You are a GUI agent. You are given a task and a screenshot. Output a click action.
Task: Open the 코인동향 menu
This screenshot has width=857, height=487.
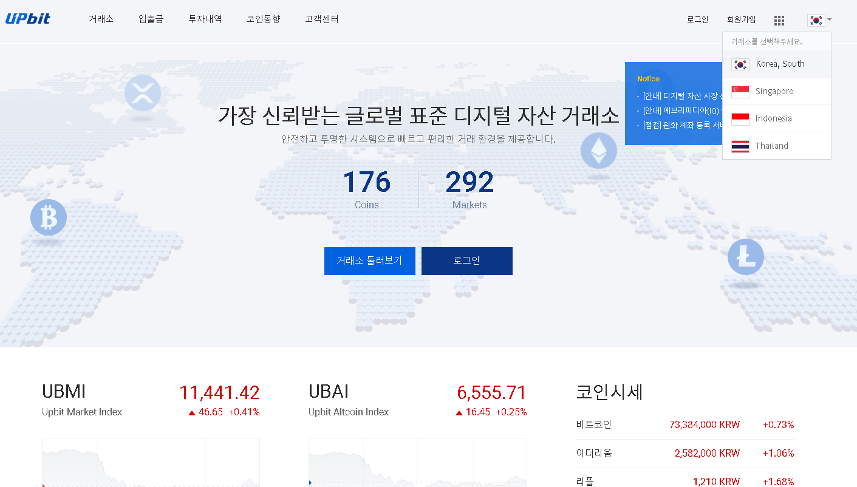click(264, 19)
